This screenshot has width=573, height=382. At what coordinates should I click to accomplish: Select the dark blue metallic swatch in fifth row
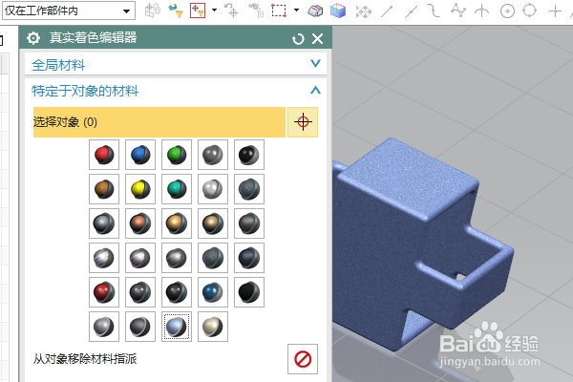point(213,292)
